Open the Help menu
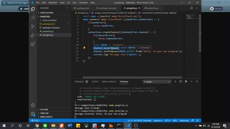Screen dimensions: 230x129 [x=92, y=3]
